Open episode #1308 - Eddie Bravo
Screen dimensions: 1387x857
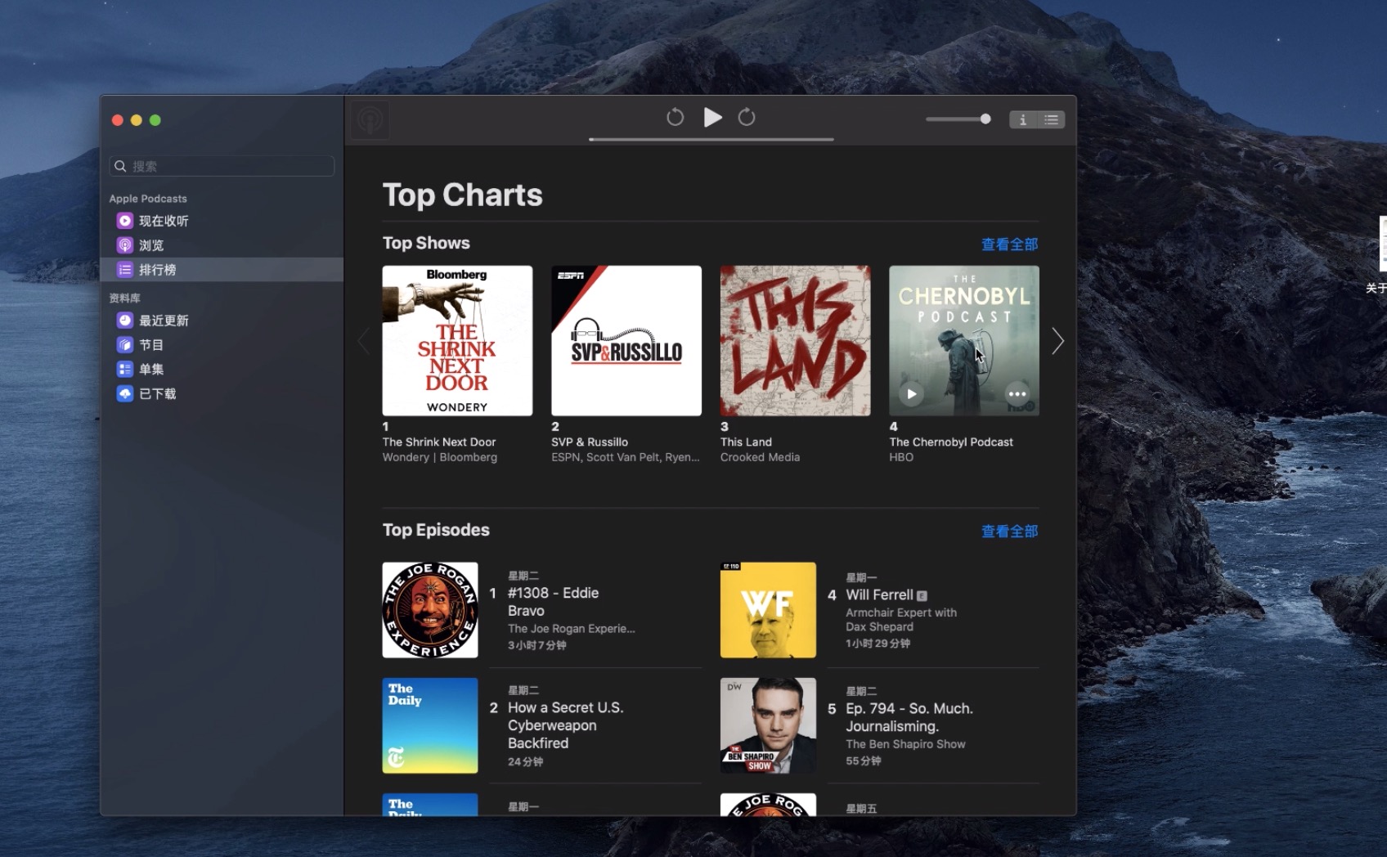[x=553, y=602]
